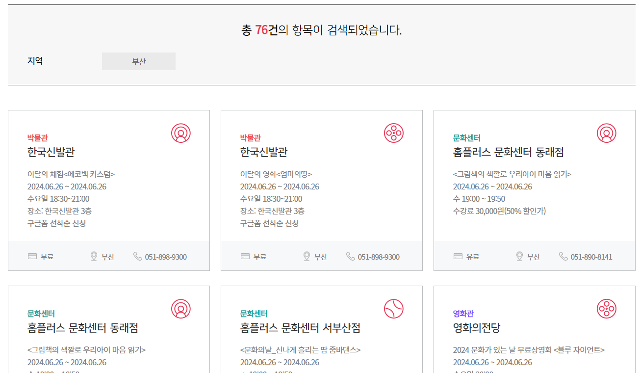Click the phone icon in 에코백 커스텀 card footer

click(138, 256)
